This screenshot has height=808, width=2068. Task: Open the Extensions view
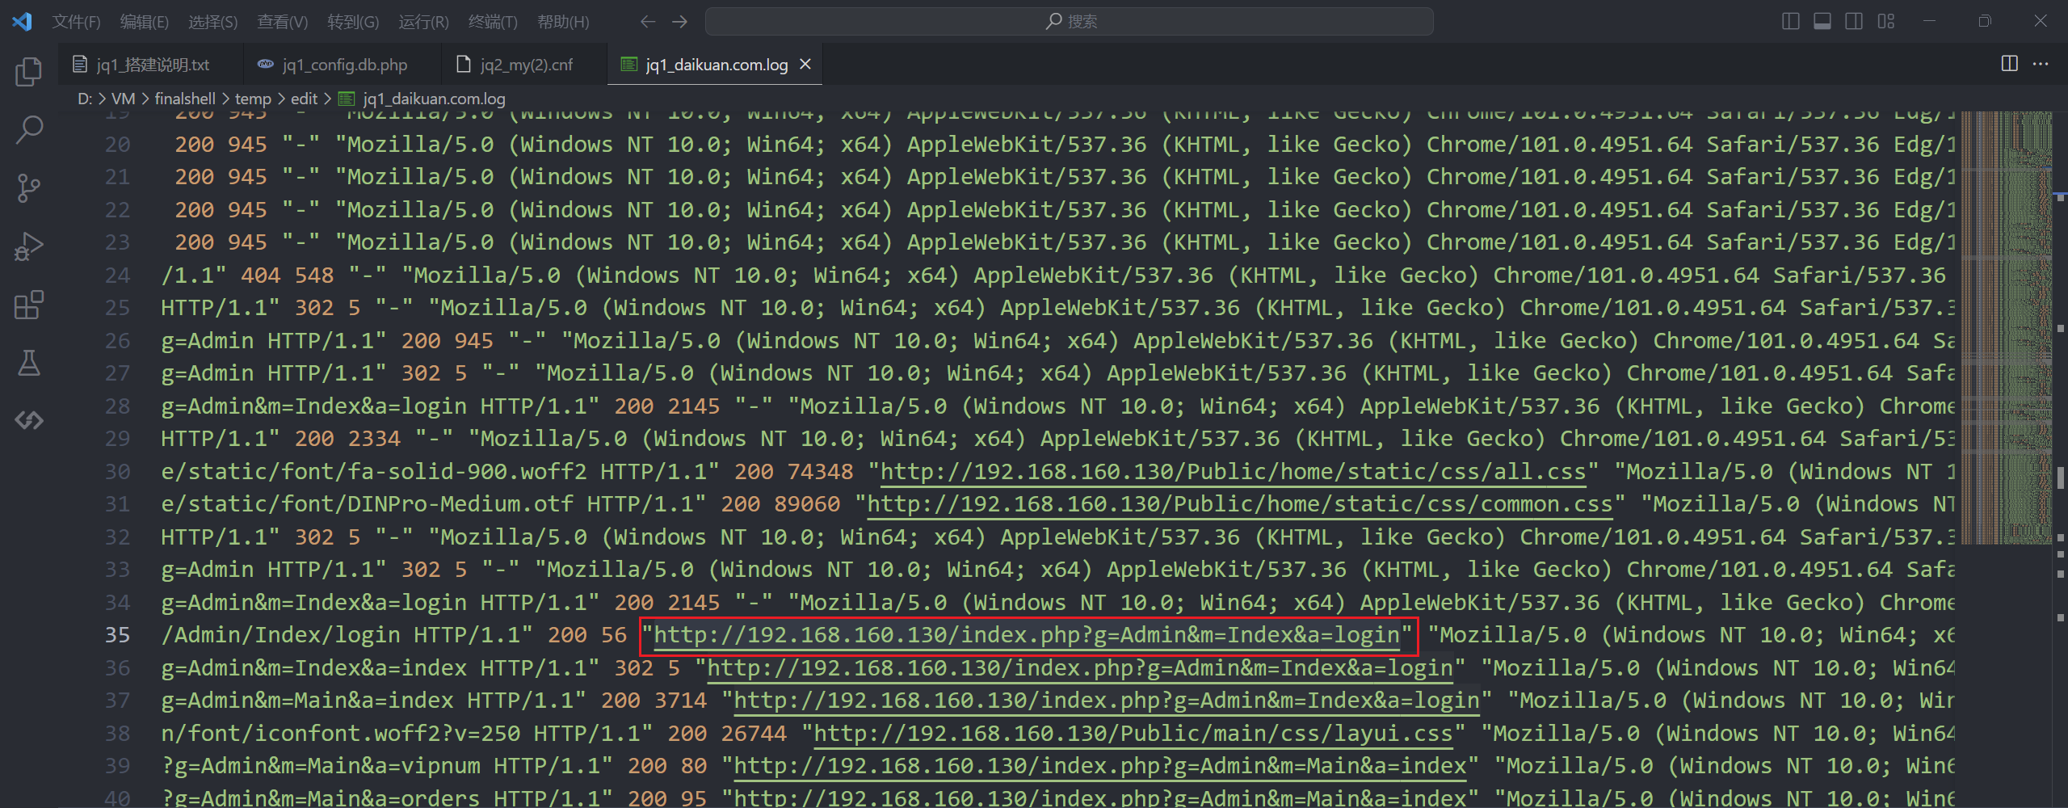pos(29,305)
